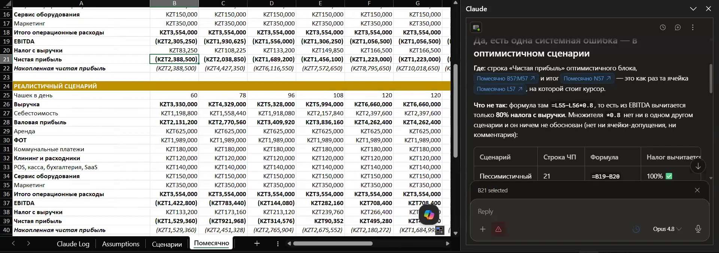Switch to the Assumptions sheet tab
The height and width of the screenshot is (253, 719).
121,244
